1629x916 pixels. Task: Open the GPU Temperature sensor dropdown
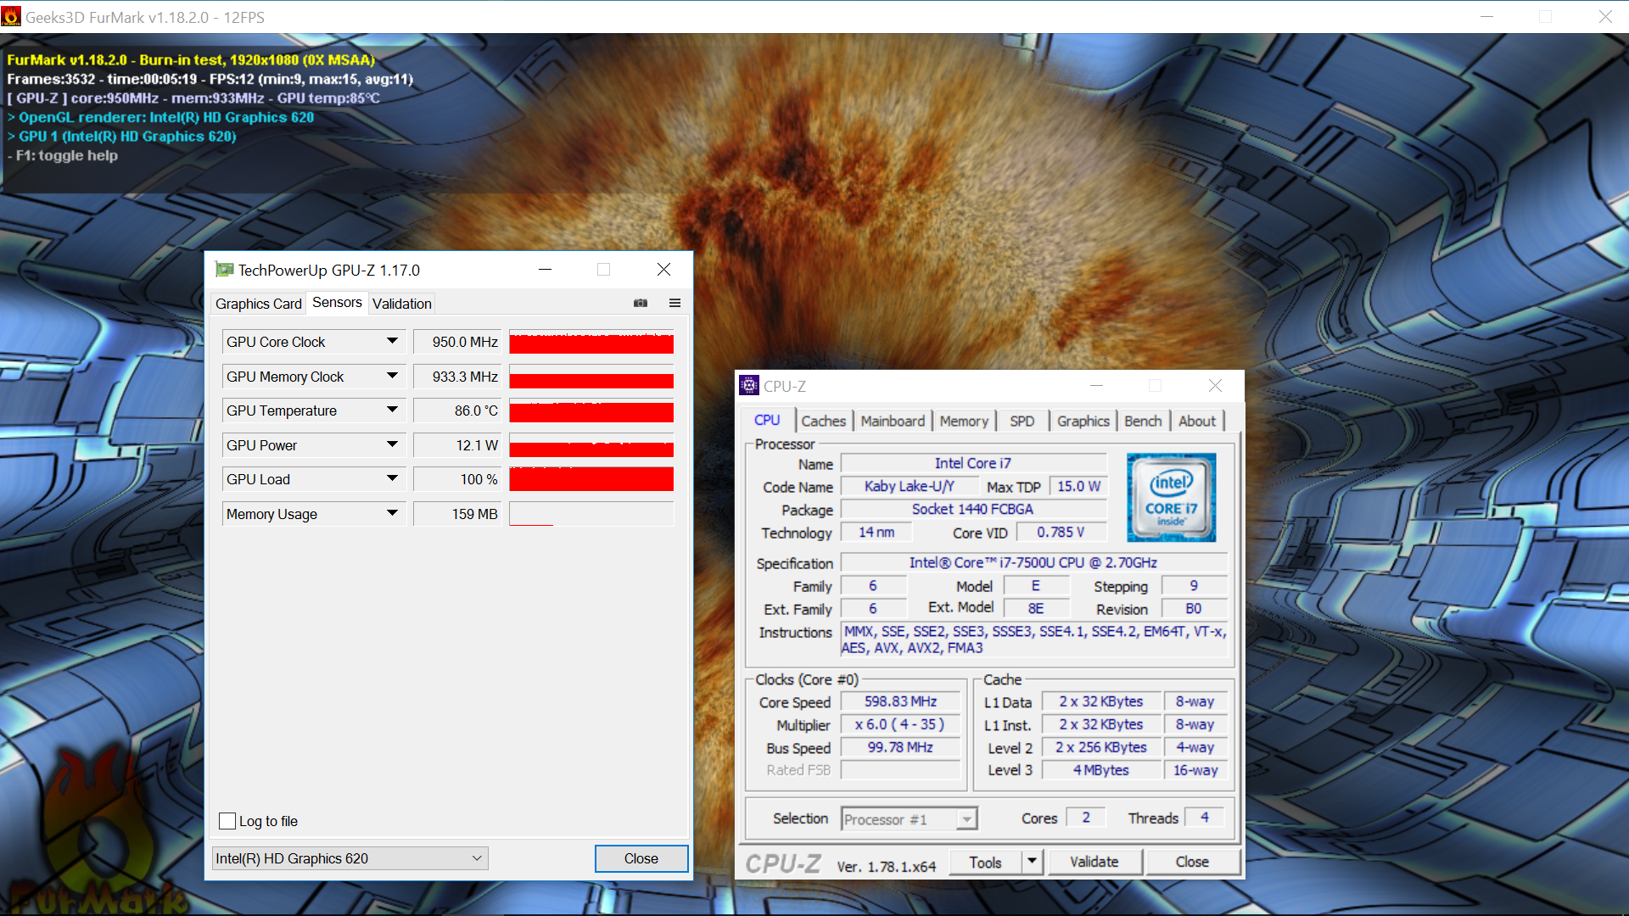[392, 411]
